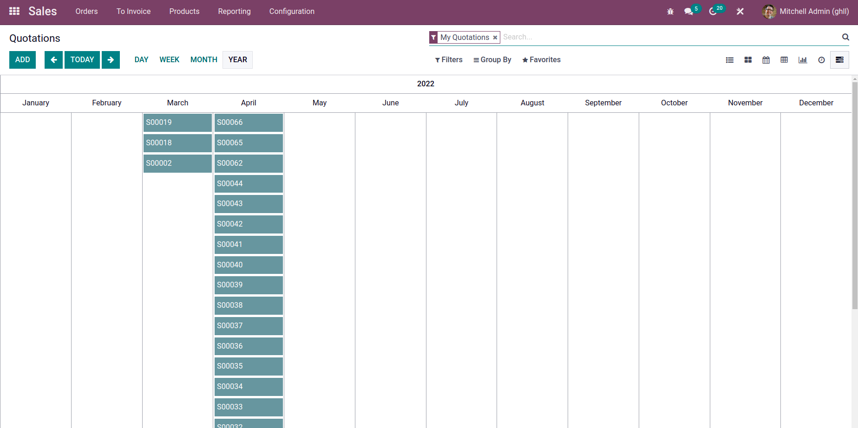Open quotation S00041 in April

249,245
